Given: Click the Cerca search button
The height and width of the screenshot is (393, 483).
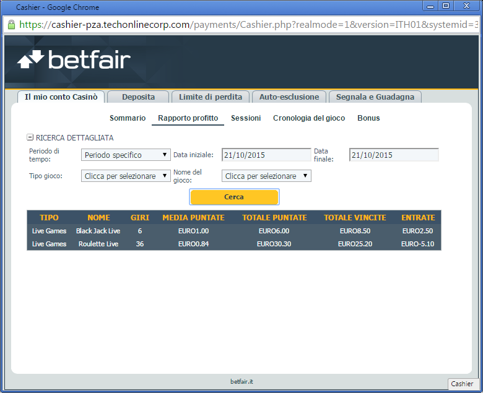Looking at the screenshot, I should coord(234,197).
